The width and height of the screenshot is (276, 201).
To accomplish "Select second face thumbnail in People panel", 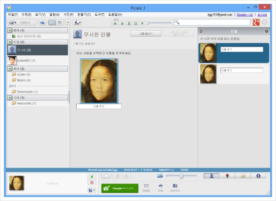I will click(x=208, y=74).
